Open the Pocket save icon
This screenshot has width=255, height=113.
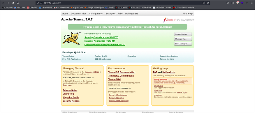[228, 3]
